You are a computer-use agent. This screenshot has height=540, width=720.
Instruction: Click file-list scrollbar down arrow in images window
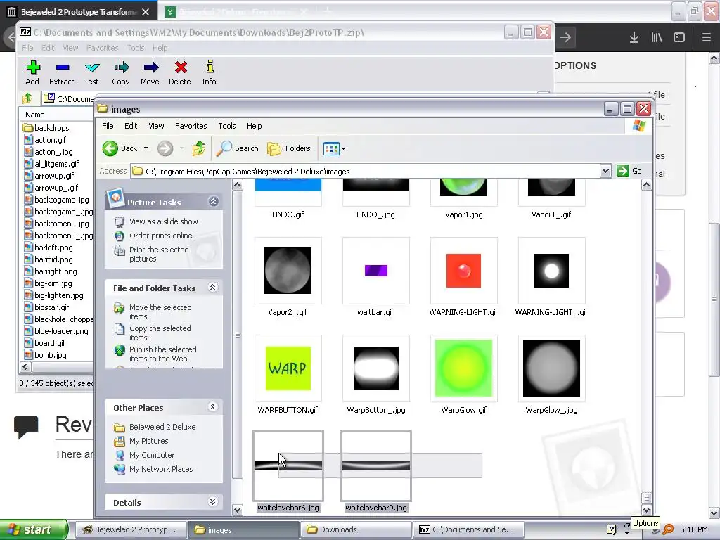(x=647, y=510)
